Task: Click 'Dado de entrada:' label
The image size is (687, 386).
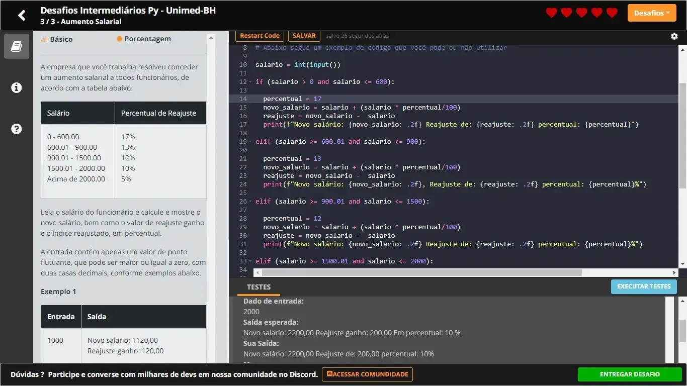Action: (x=273, y=301)
